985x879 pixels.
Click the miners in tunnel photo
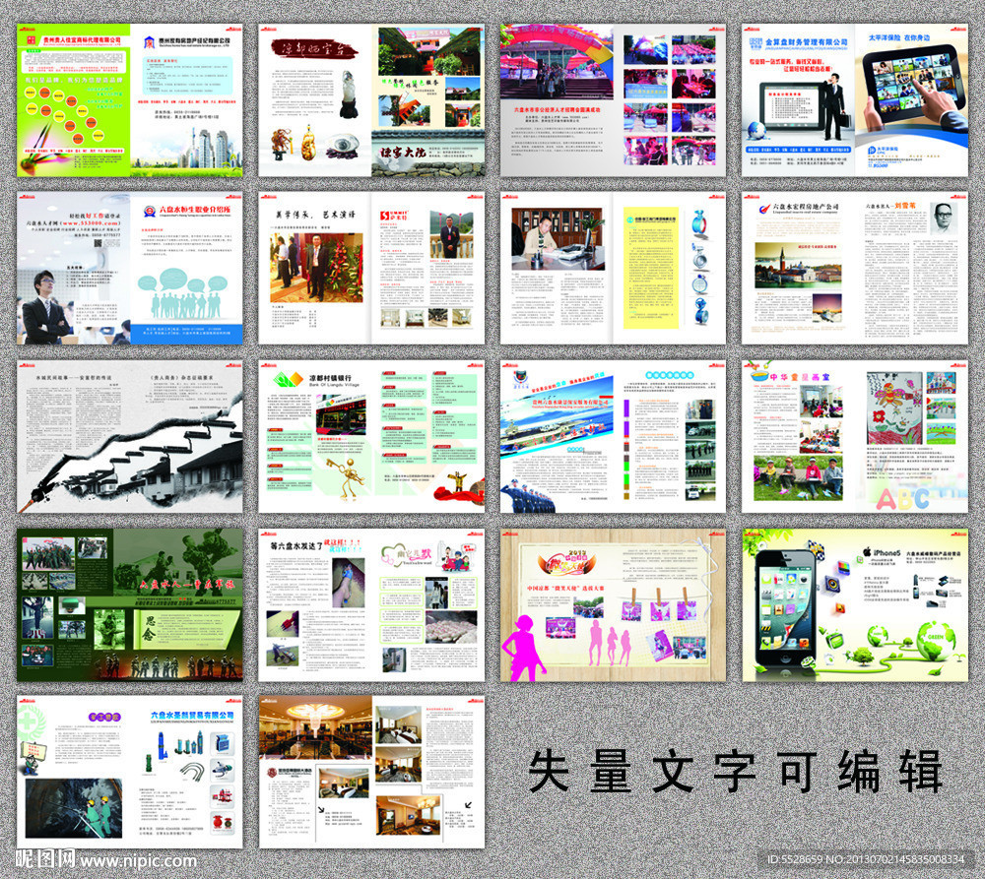coord(74,808)
